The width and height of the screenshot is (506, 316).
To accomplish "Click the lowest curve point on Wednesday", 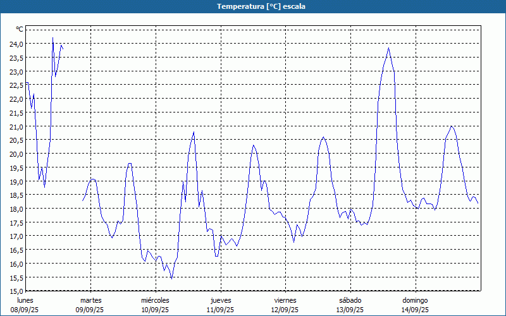I will coord(171,278).
